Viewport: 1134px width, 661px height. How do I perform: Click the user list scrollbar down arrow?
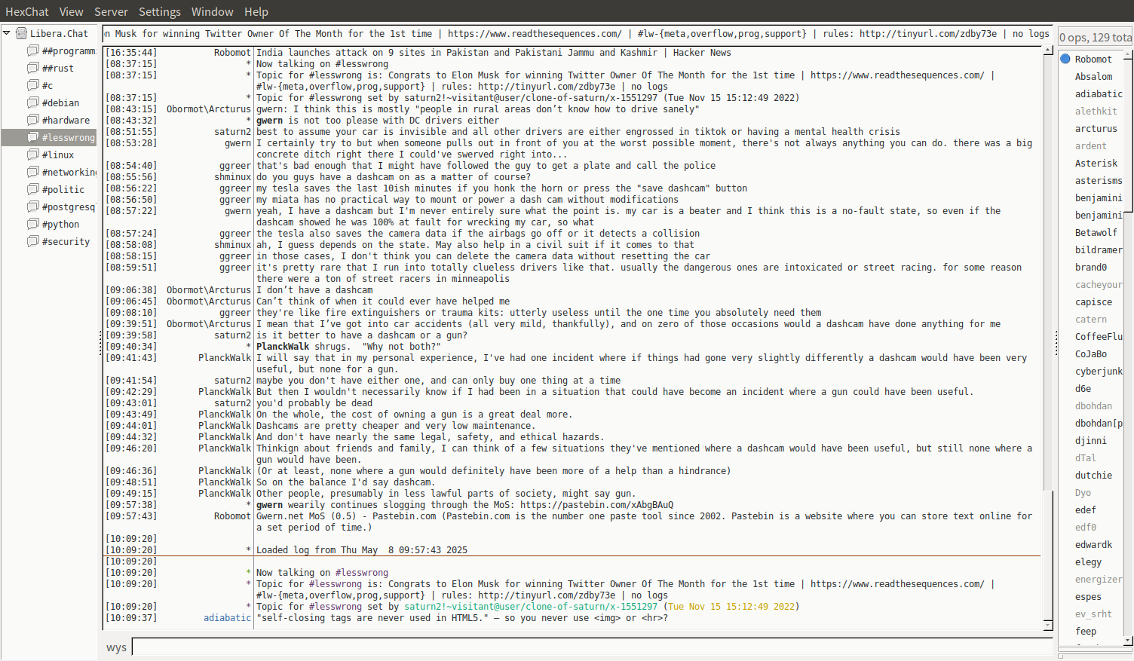tap(1128, 641)
